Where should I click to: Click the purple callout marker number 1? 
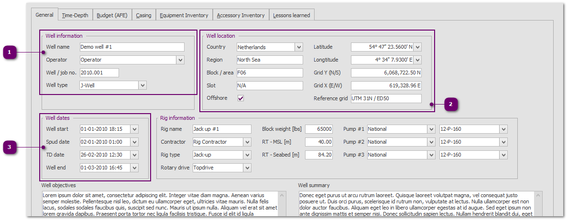pos(10,53)
